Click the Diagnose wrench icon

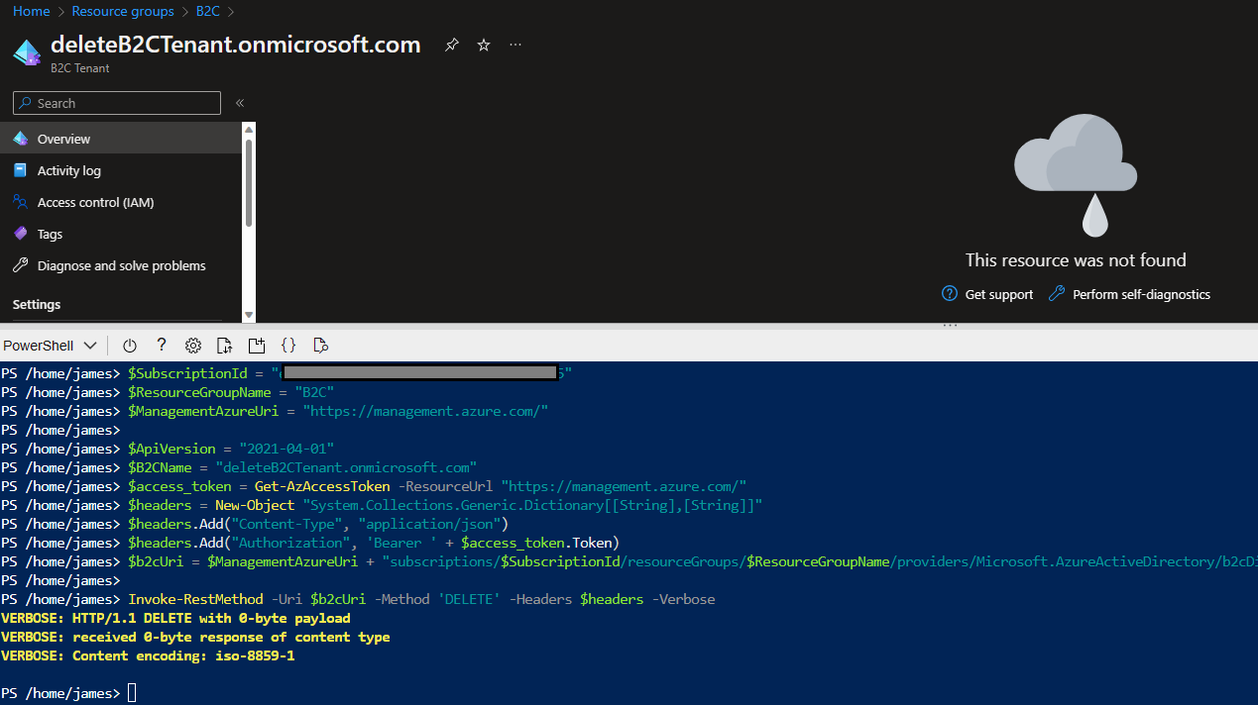click(21, 265)
